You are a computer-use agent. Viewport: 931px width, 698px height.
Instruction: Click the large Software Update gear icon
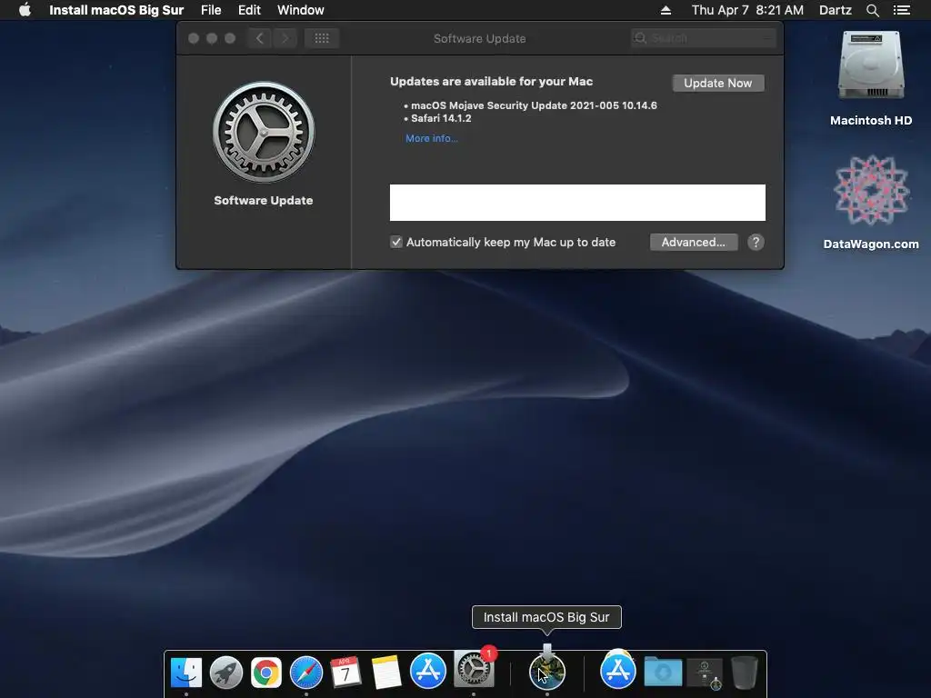pyautogui.click(x=264, y=132)
